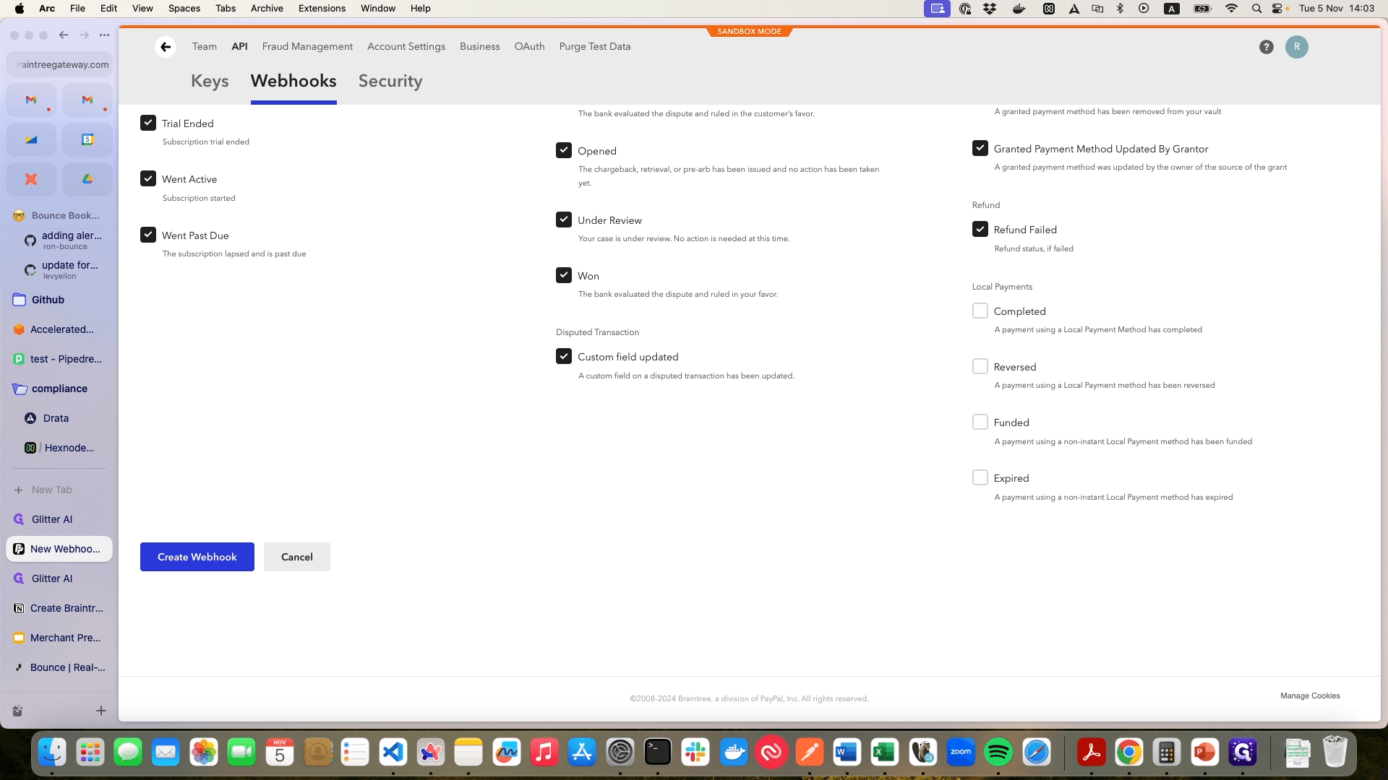1388x780 pixels.
Task: Switch to the Security tab
Action: tap(390, 81)
